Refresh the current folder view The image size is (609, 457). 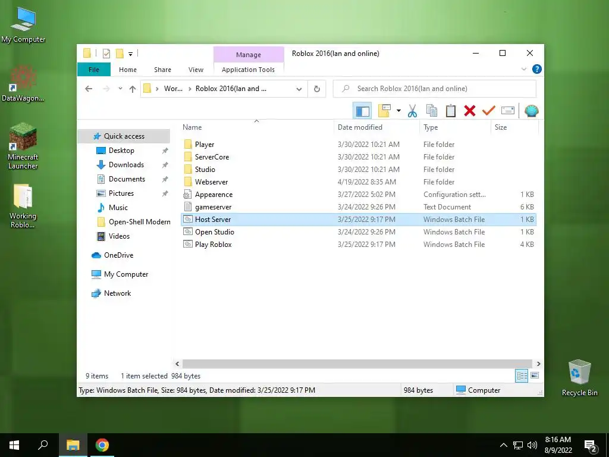pyautogui.click(x=317, y=89)
